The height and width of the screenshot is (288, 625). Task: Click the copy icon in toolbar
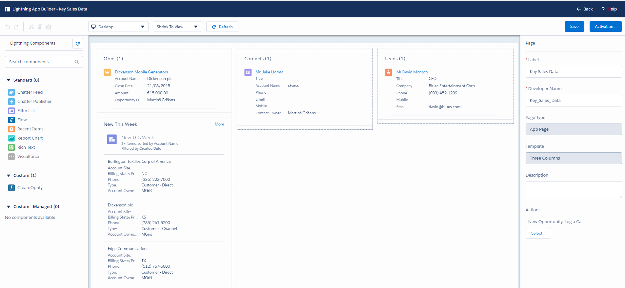(40, 27)
